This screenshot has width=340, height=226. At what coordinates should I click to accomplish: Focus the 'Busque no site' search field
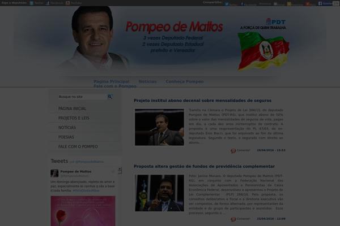click(x=82, y=97)
